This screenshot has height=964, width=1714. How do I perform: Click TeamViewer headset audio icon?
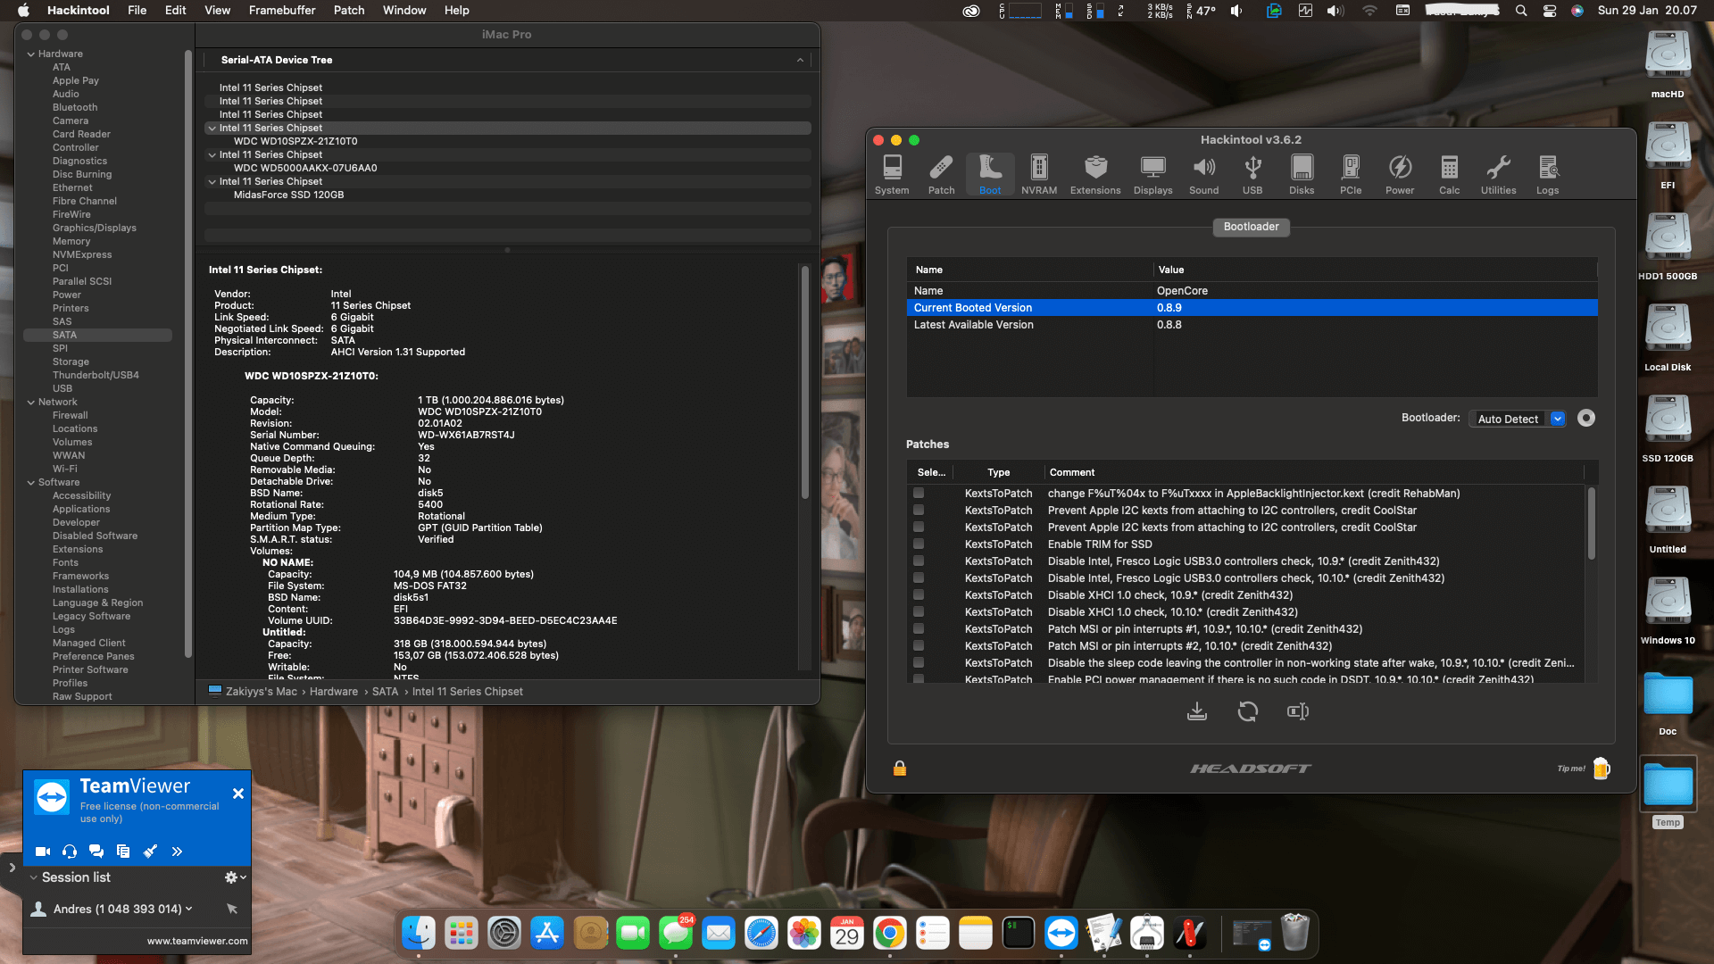coord(70,852)
